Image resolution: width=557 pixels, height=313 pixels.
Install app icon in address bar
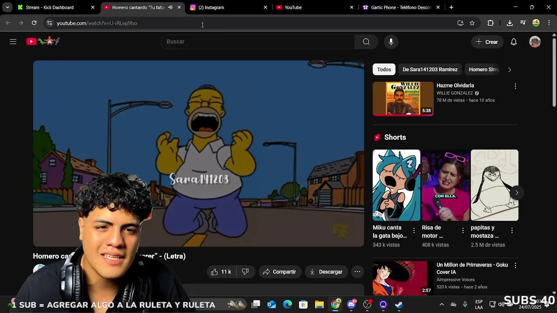coord(460,23)
